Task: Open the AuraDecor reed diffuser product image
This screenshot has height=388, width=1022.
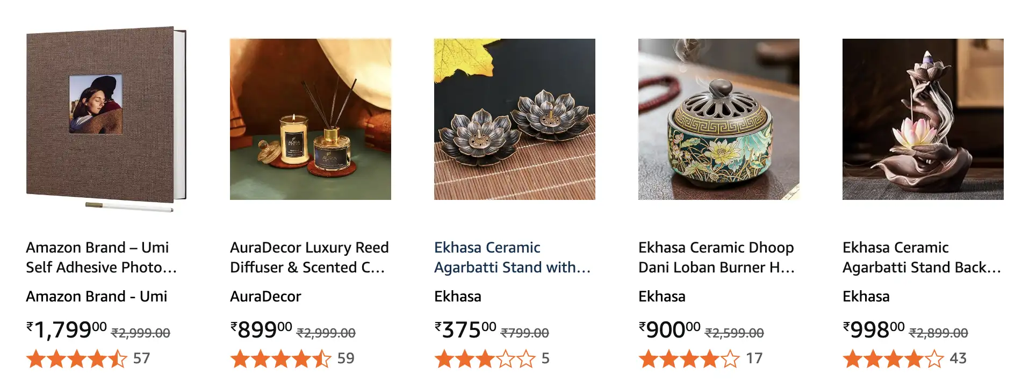Action: [310, 119]
